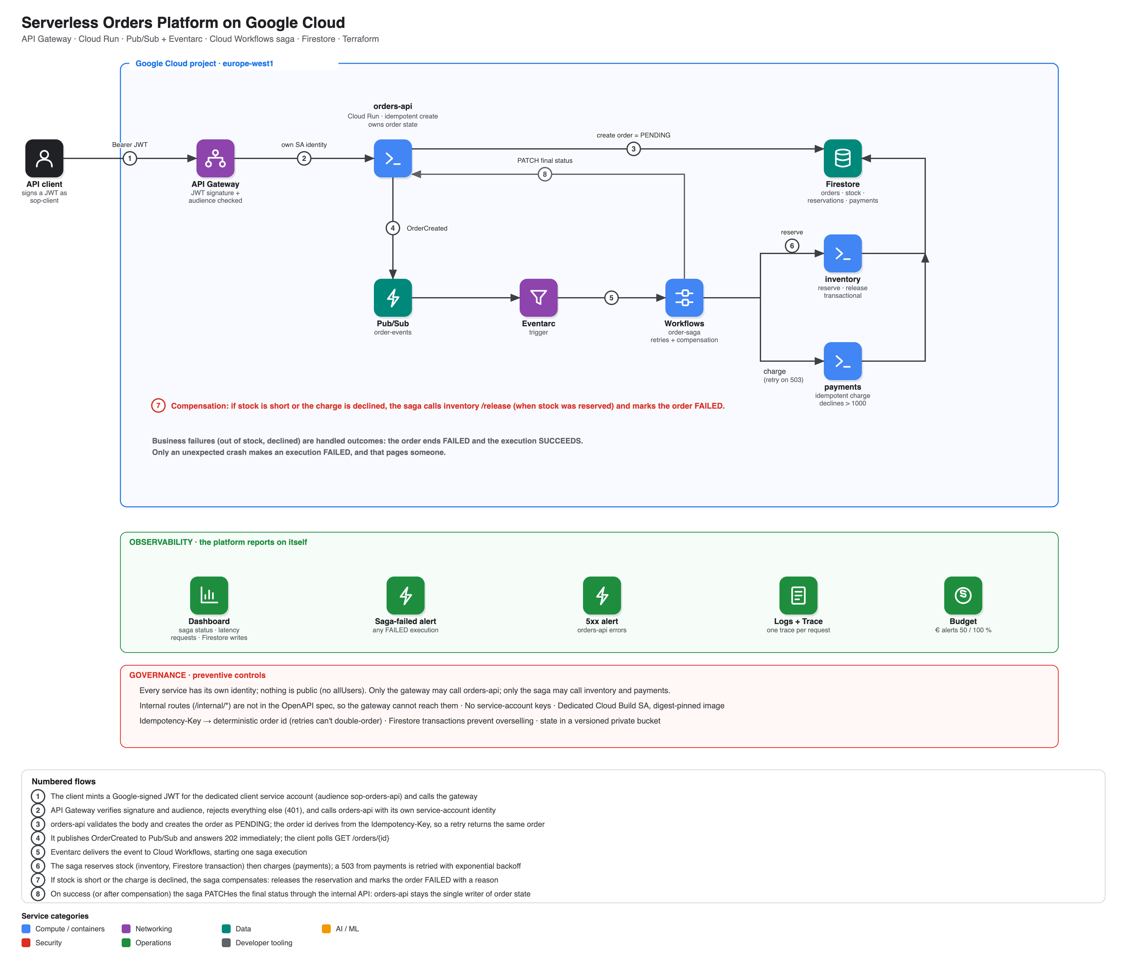Screen dimensions: 1128x963
Task: Click step 6 circle under reserve label
Action: (792, 246)
